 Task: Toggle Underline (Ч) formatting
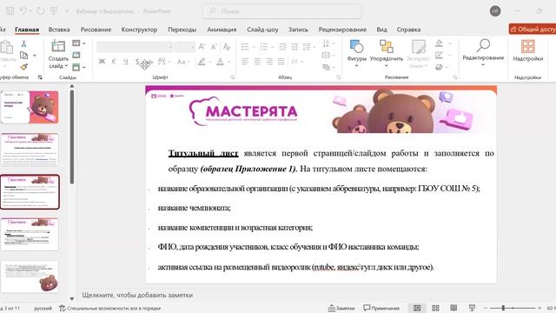pyautogui.click(x=125, y=62)
